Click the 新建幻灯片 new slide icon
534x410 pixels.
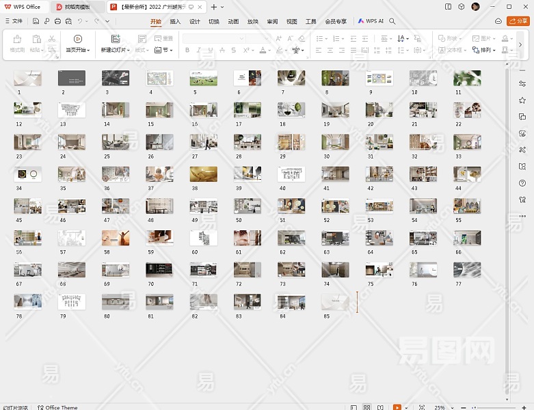click(x=116, y=39)
